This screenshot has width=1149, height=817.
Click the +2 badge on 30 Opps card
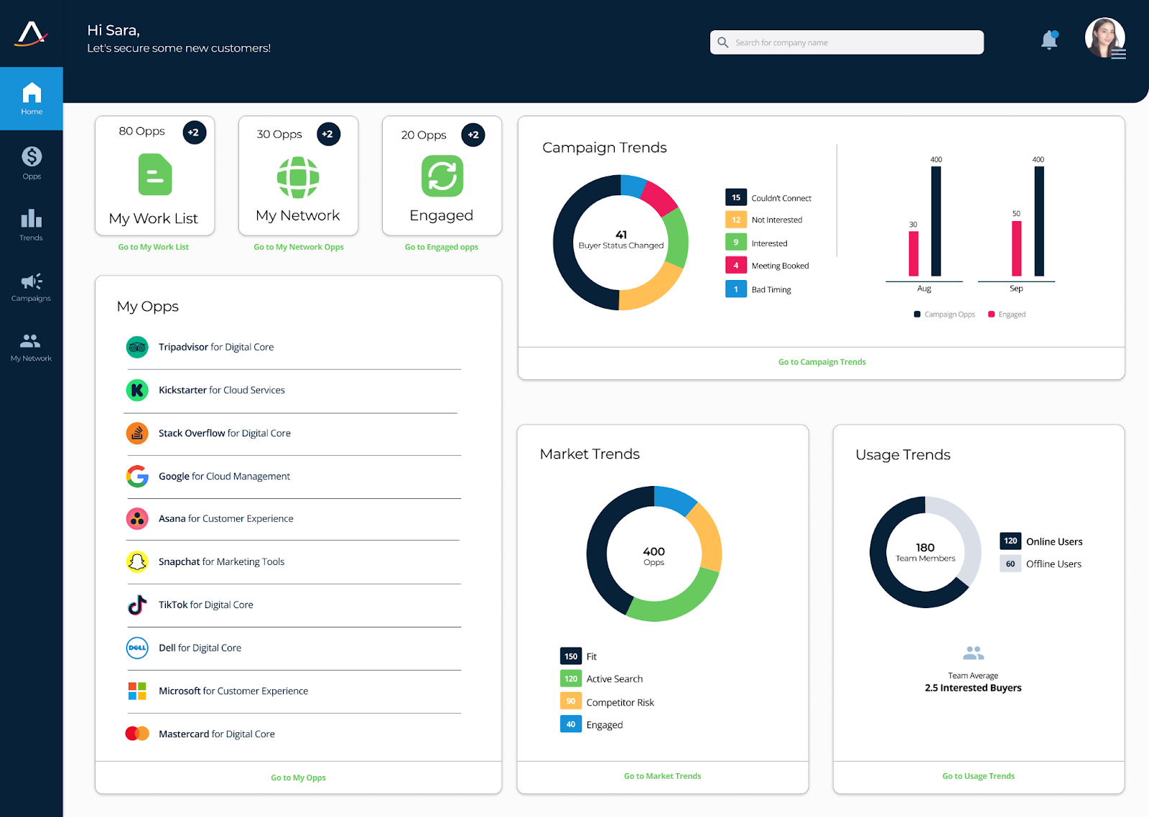coord(328,134)
